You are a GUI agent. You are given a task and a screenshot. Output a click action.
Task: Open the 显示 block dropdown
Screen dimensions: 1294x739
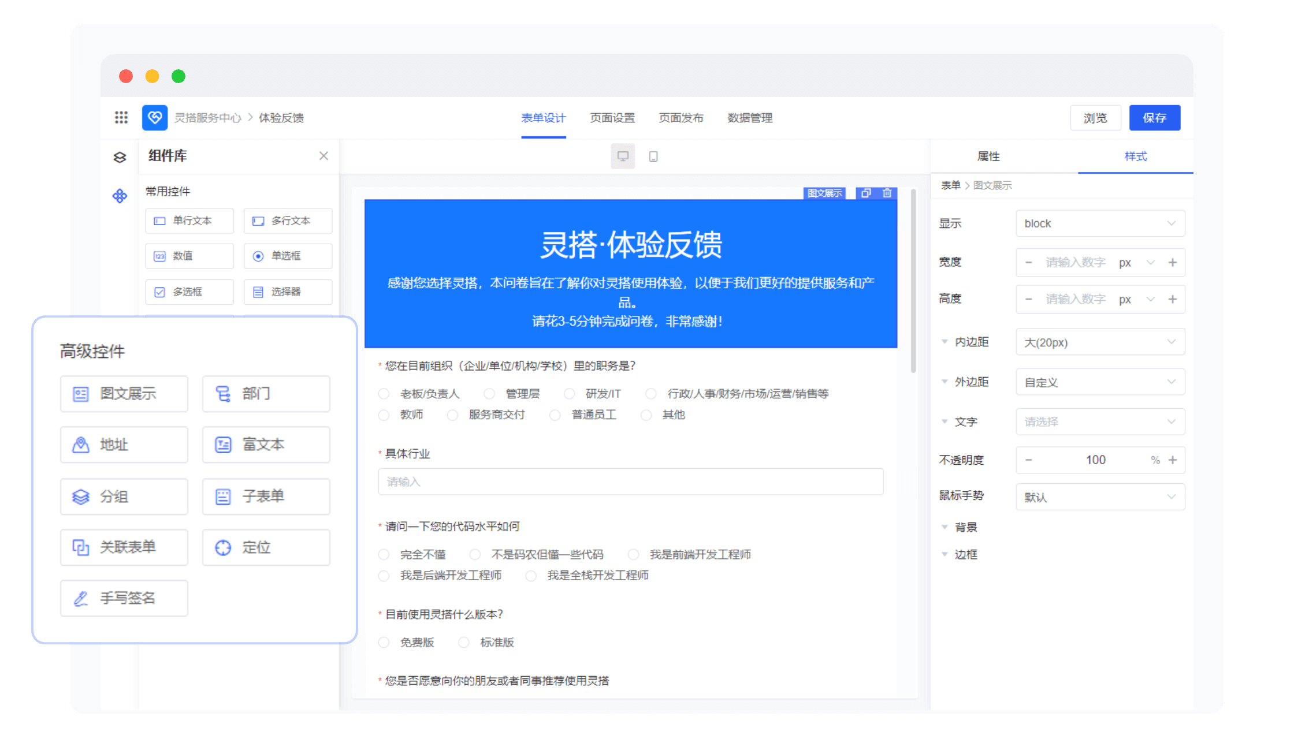pos(1100,223)
